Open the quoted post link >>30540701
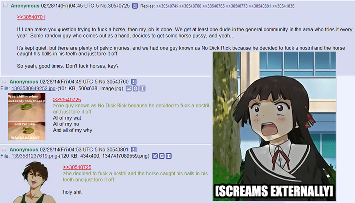 click(x=31, y=17)
